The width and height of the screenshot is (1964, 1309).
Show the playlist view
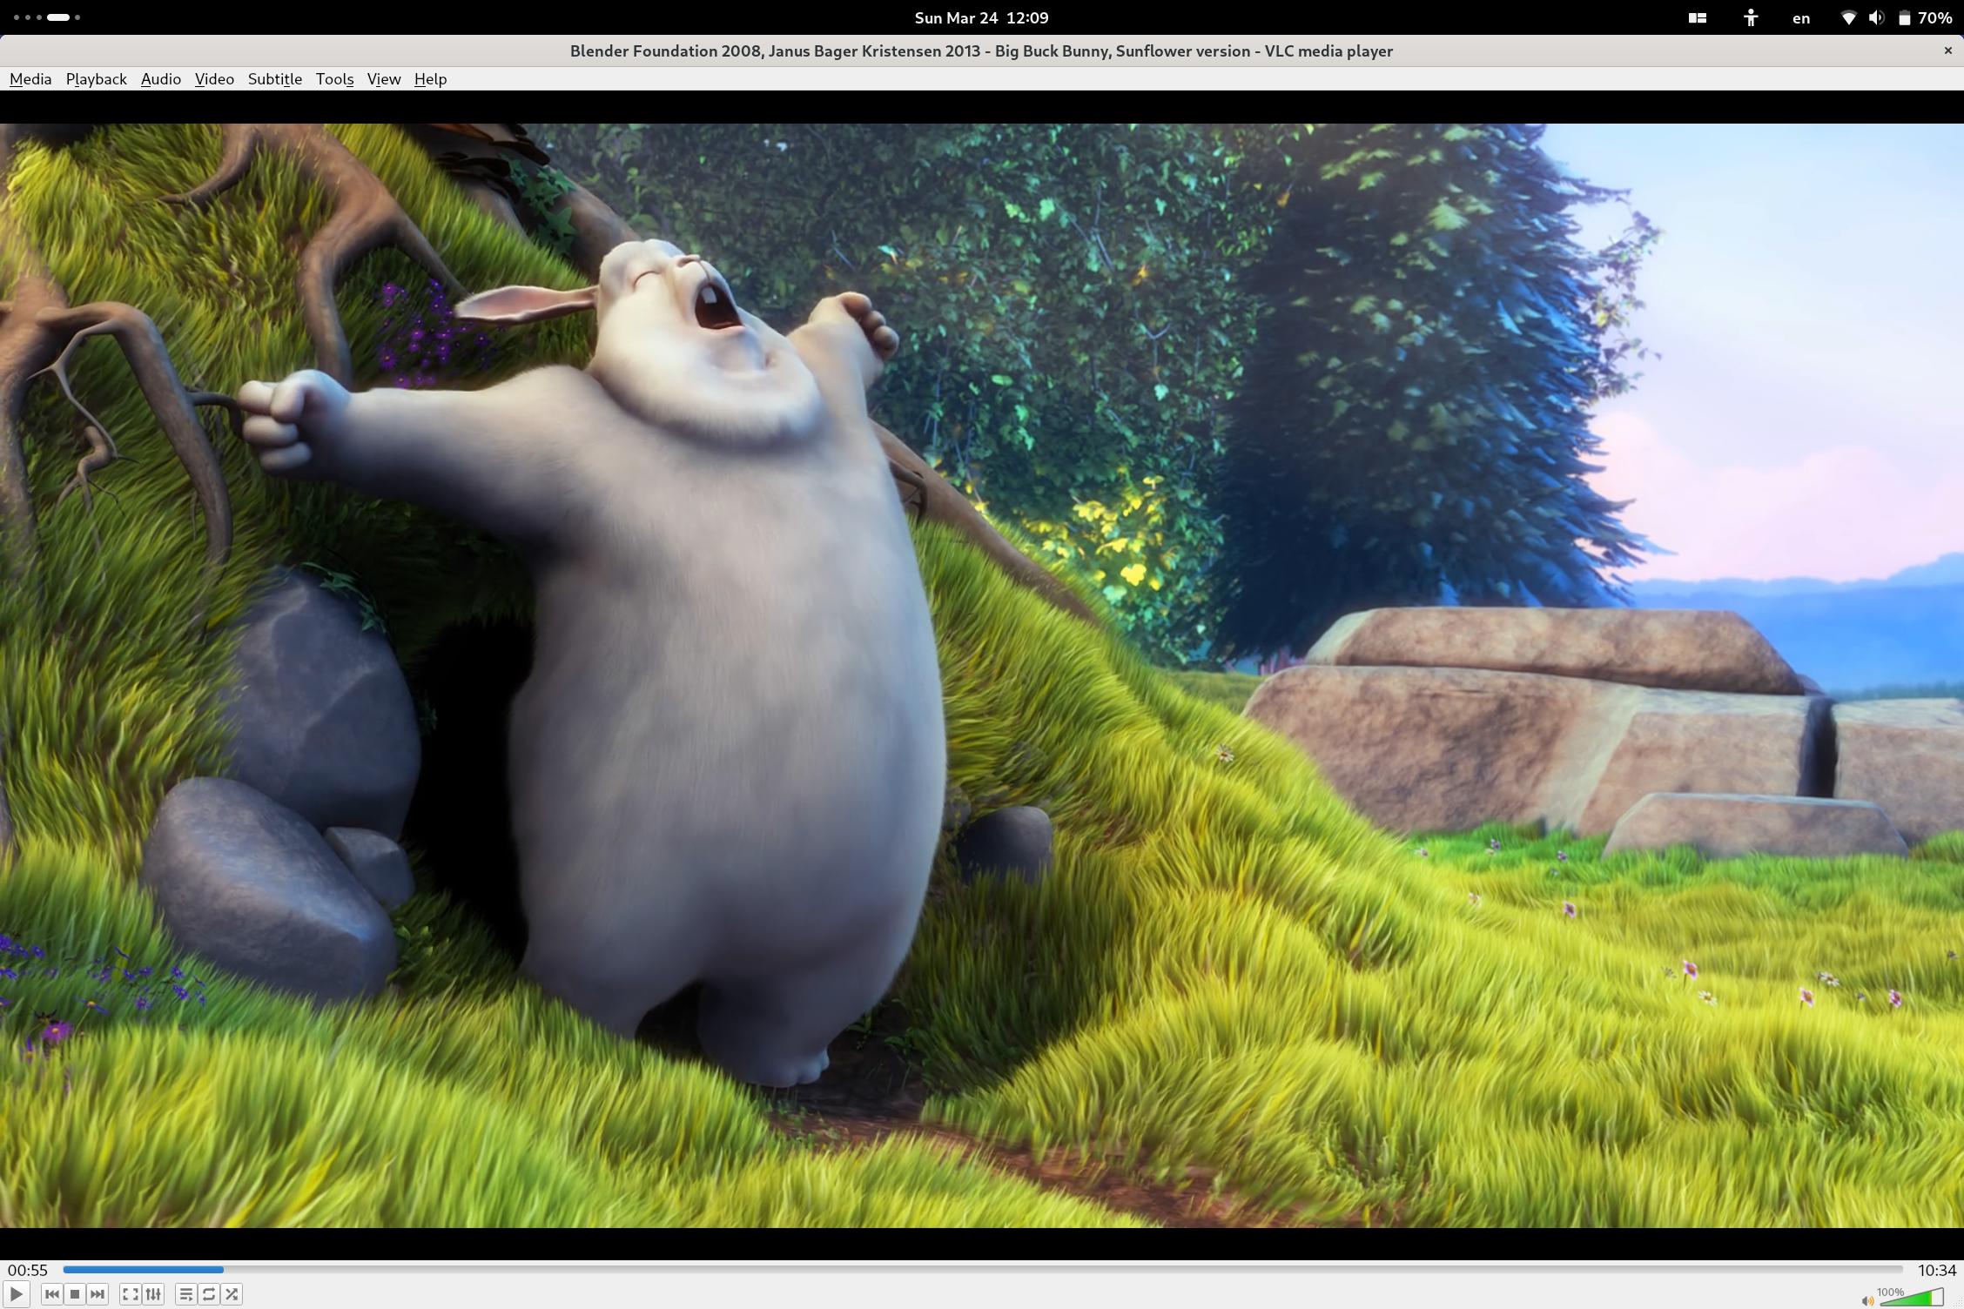186,1294
